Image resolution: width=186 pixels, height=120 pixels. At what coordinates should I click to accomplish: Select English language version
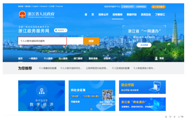pos(35,6)
